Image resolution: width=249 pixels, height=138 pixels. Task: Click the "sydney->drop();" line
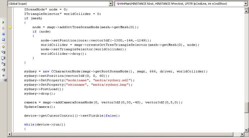[x=40, y=94]
